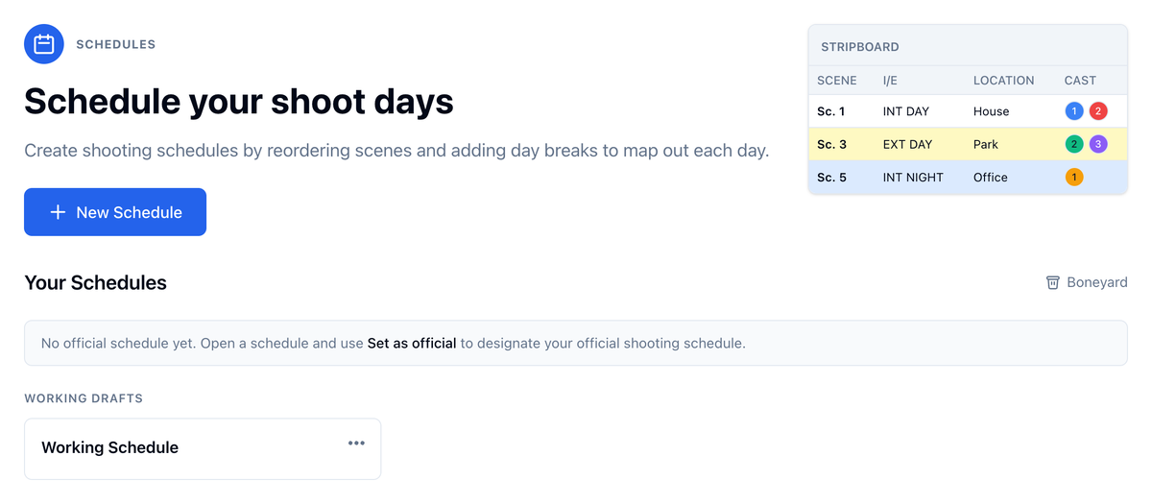The height and width of the screenshot is (504, 1152).
Task: Click the Your Schedules heading
Action: point(95,282)
